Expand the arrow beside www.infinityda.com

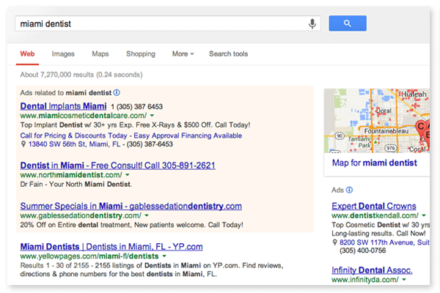pyautogui.click(x=404, y=280)
